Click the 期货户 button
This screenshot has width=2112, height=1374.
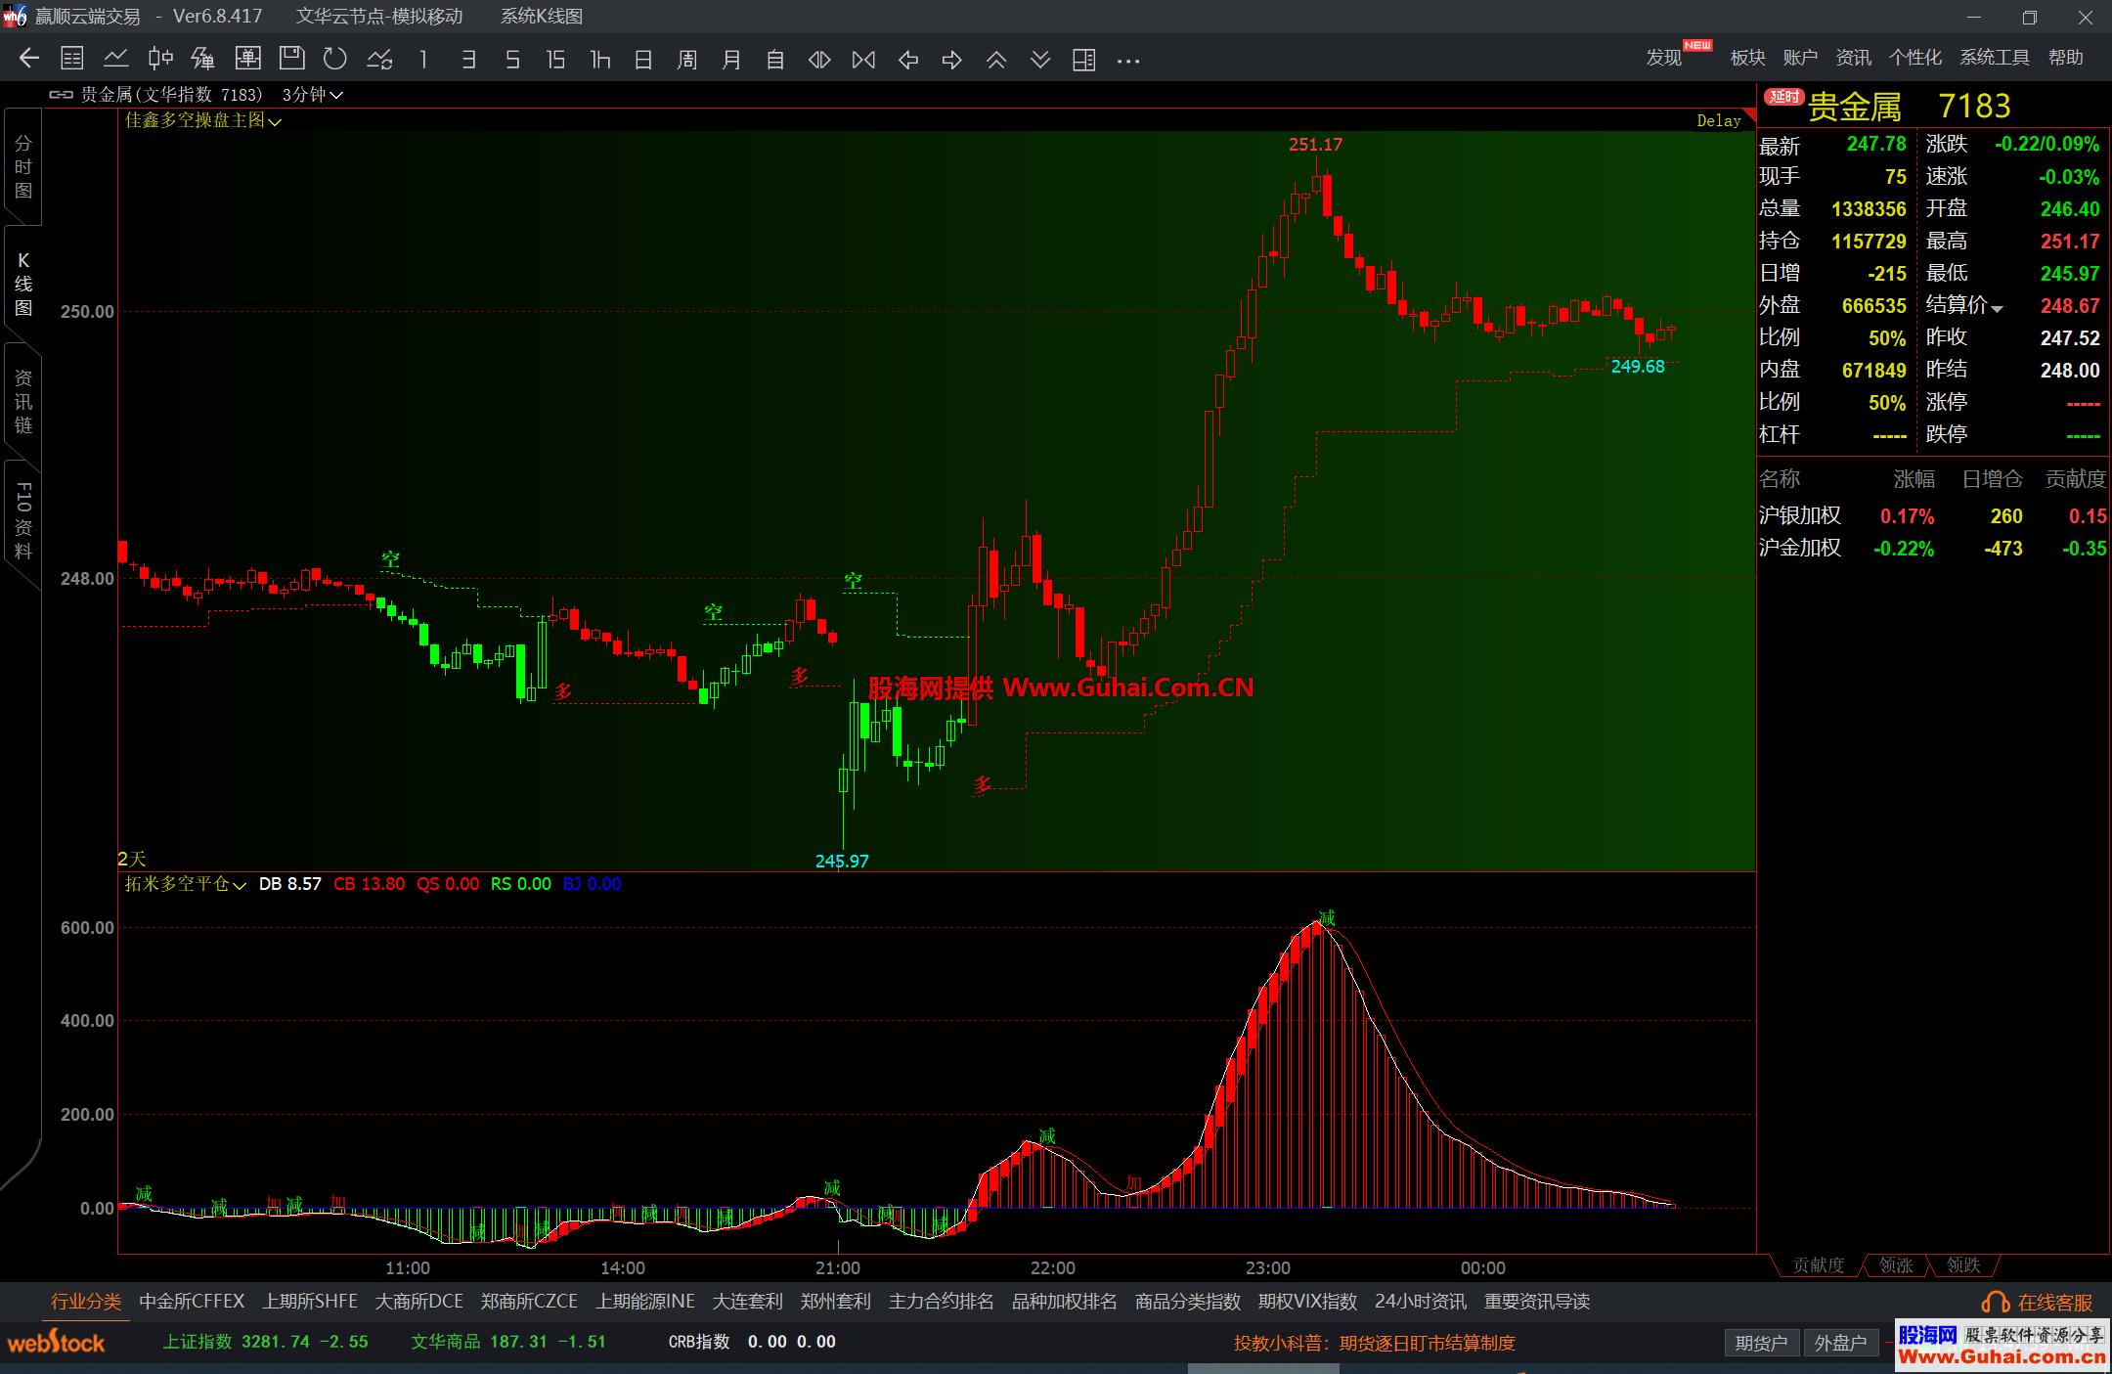1761,1343
